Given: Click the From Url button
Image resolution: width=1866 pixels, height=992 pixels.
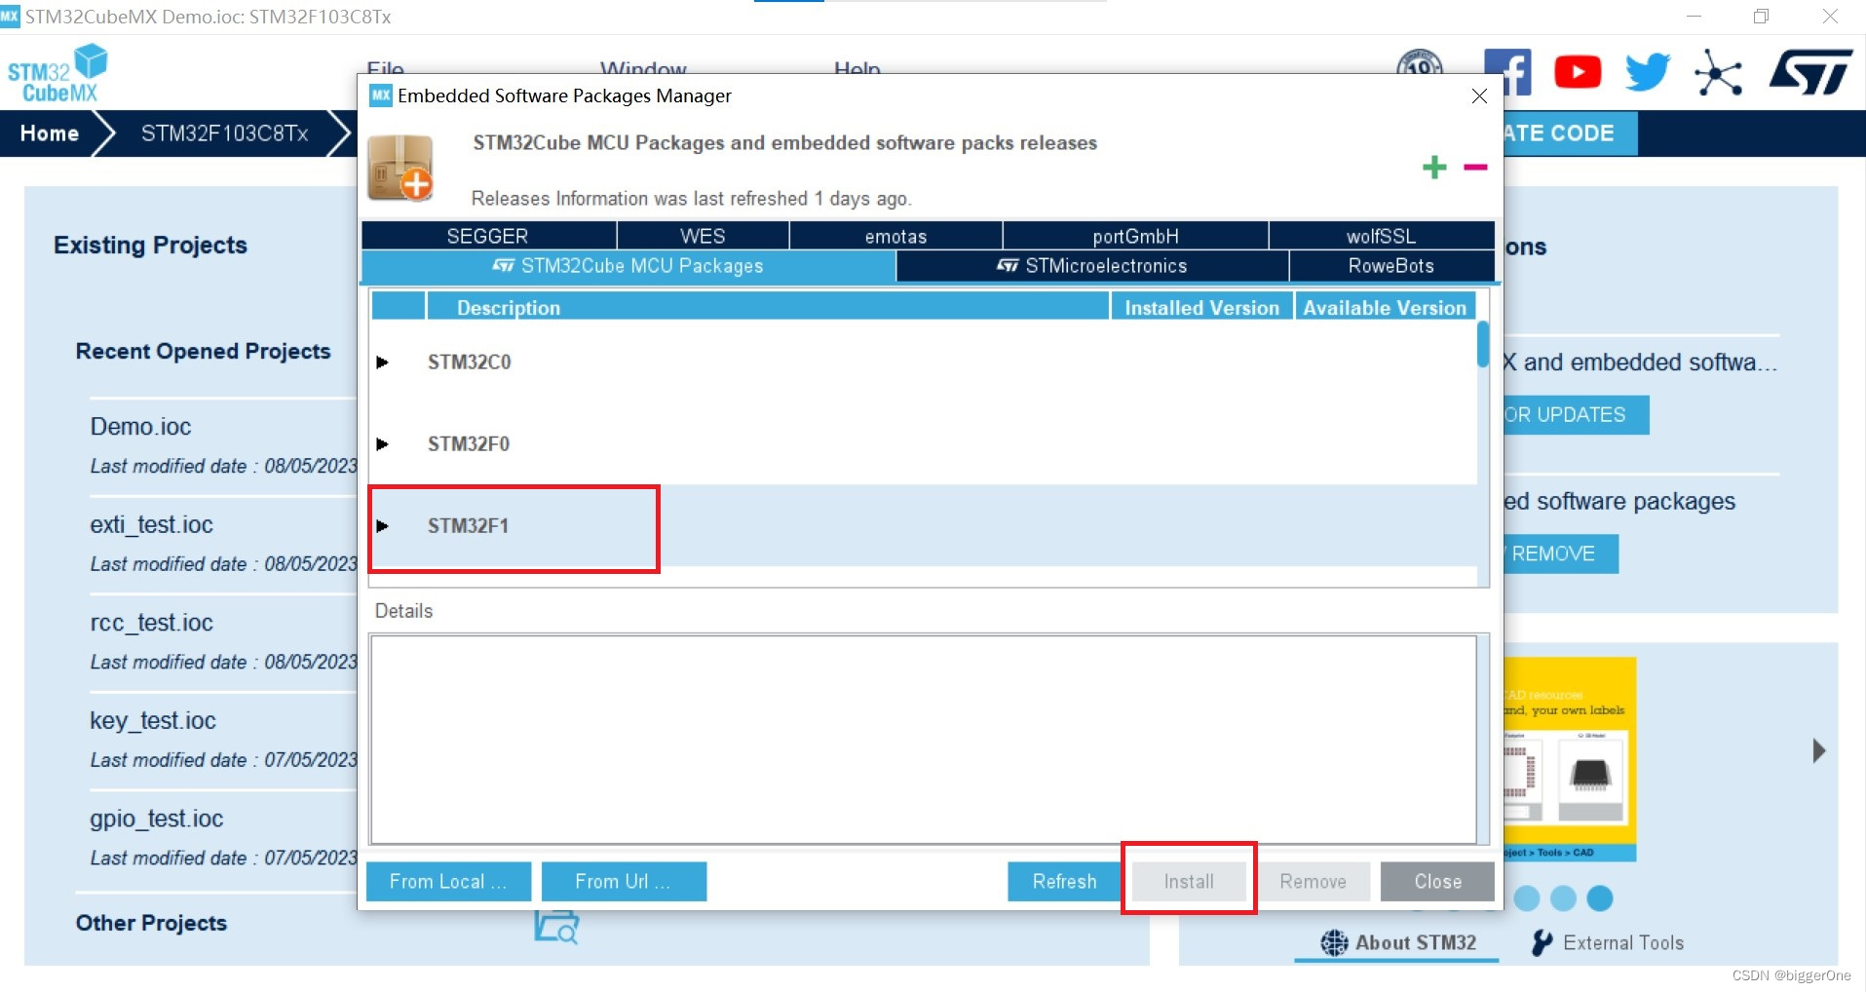Looking at the screenshot, I should [x=624, y=881].
